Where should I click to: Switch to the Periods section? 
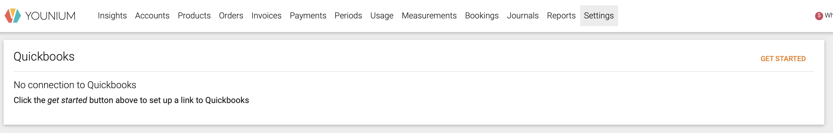coord(348,16)
